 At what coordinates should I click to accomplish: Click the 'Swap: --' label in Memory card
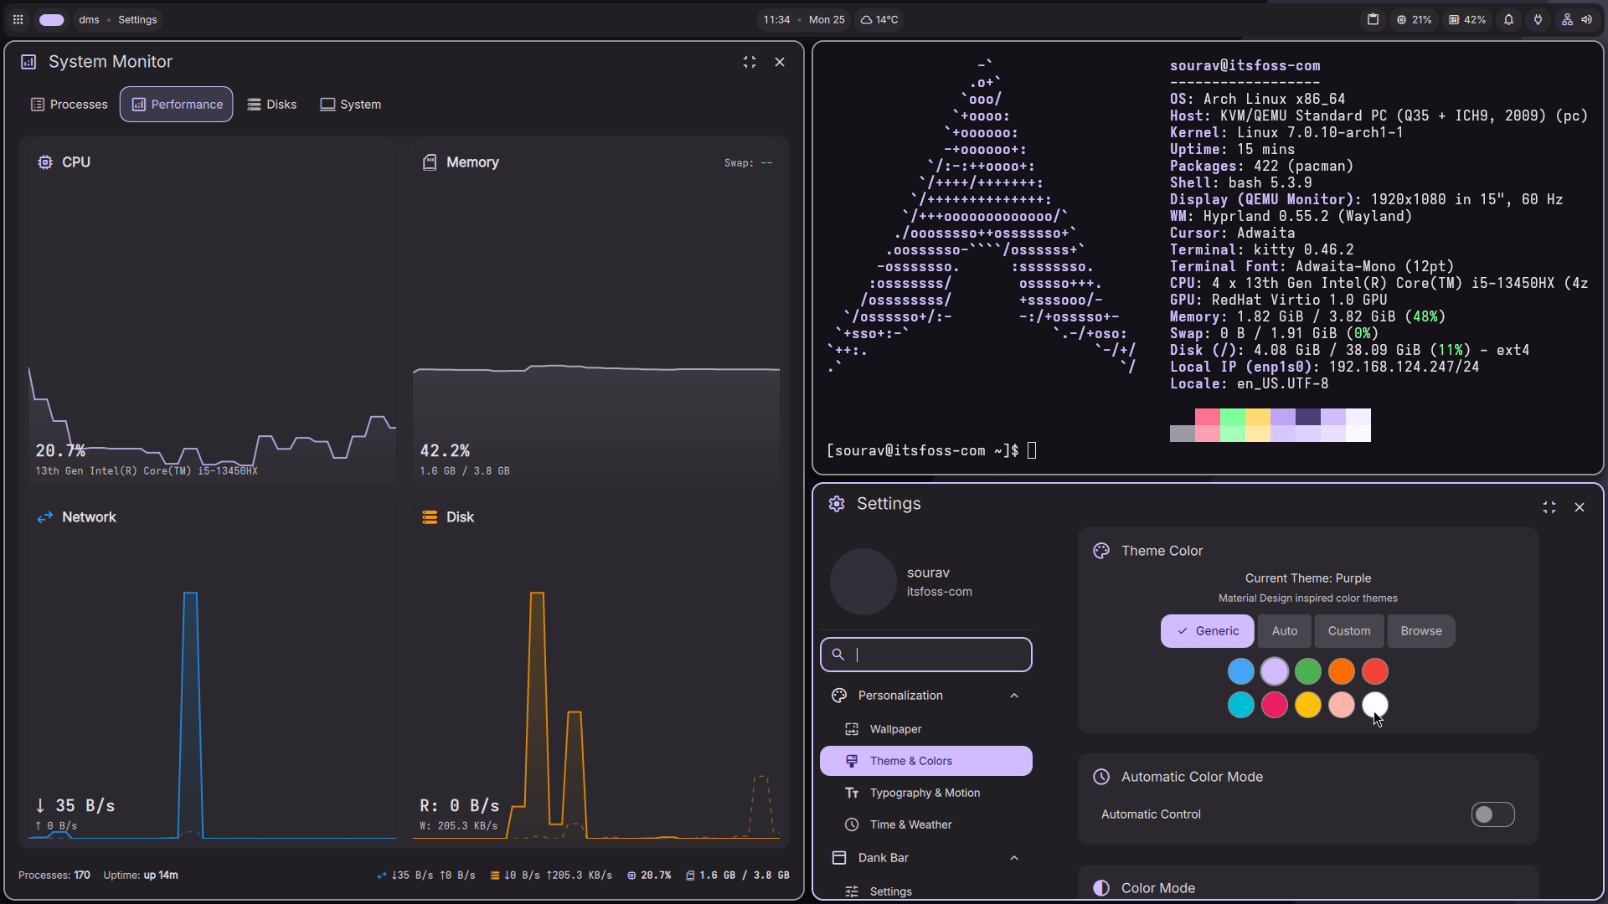point(748,163)
